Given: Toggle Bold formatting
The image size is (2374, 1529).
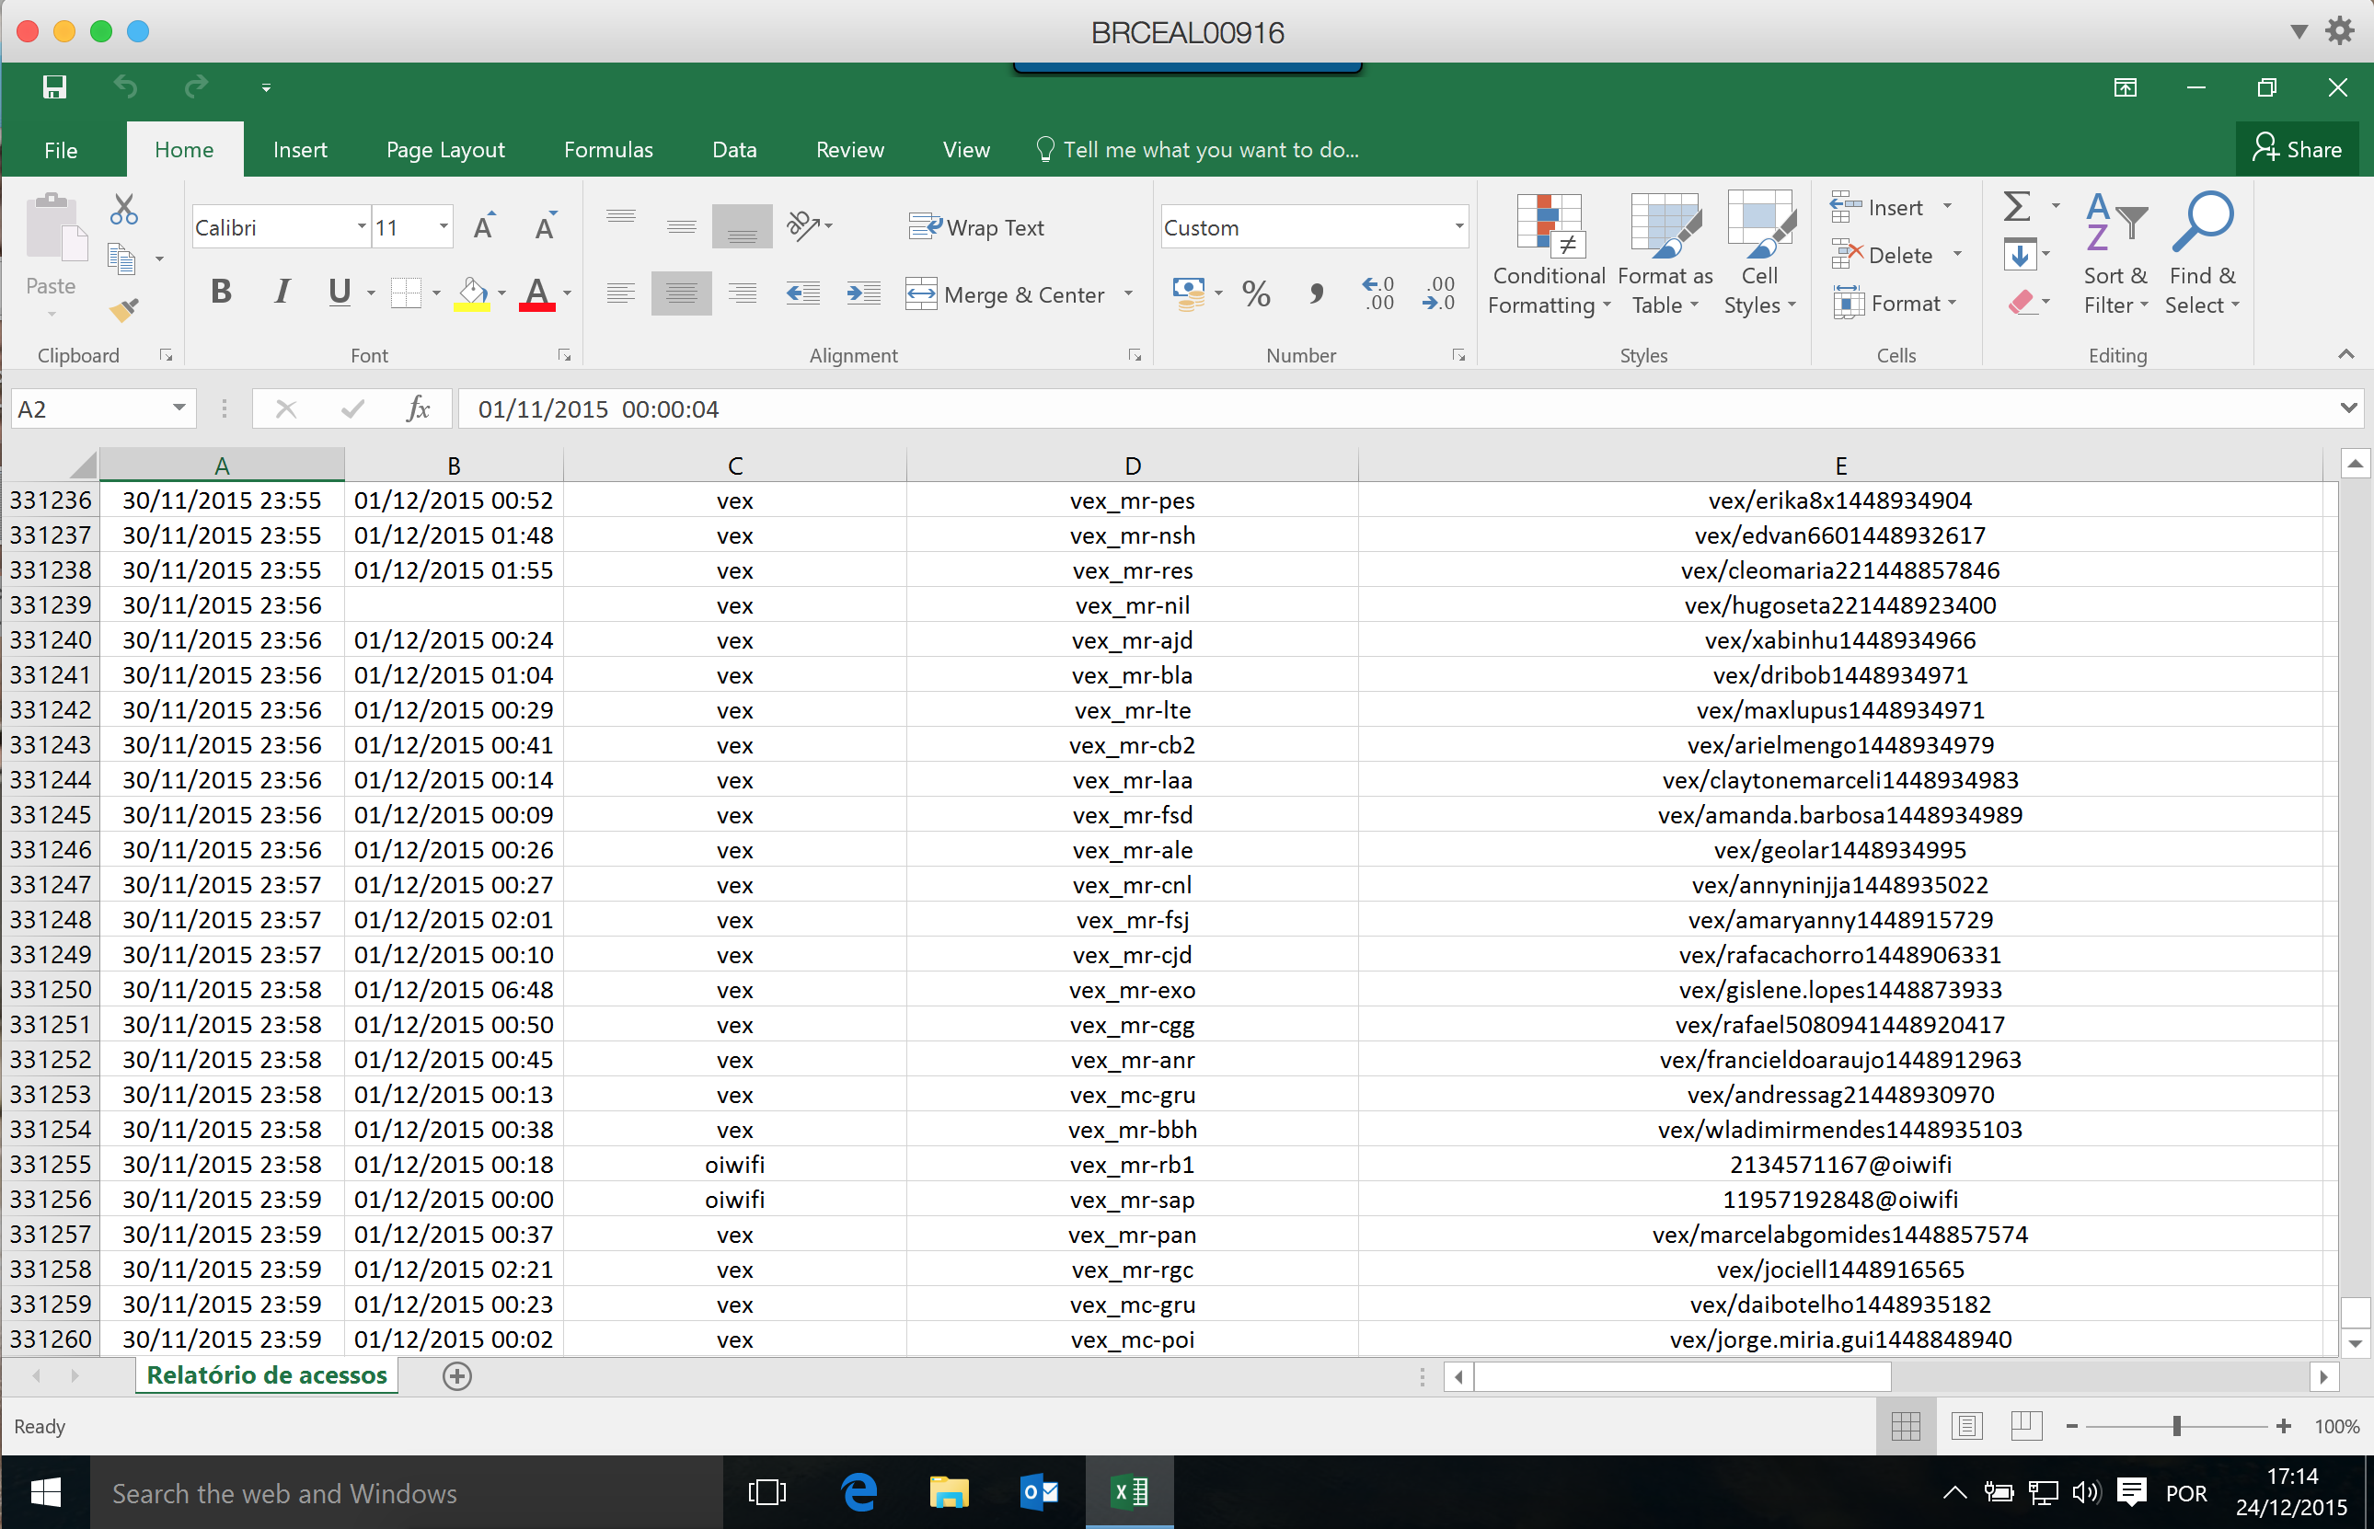Looking at the screenshot, I should click(x=222, y=292).
